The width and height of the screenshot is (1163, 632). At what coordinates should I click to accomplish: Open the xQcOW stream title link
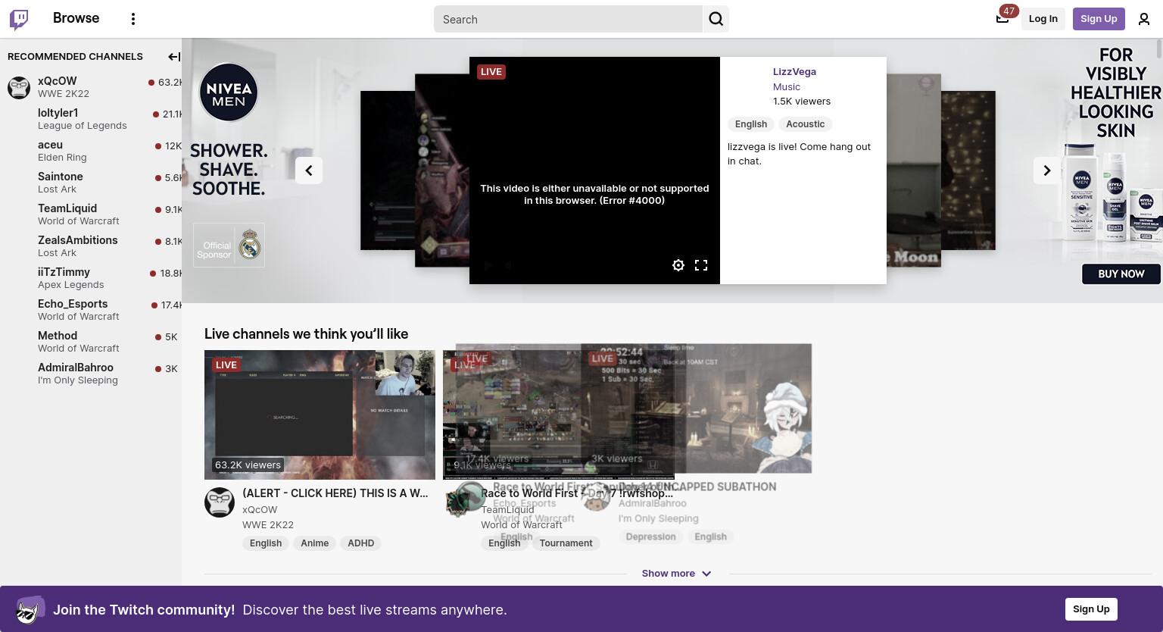pyautogui.click(x=335, y=493)
